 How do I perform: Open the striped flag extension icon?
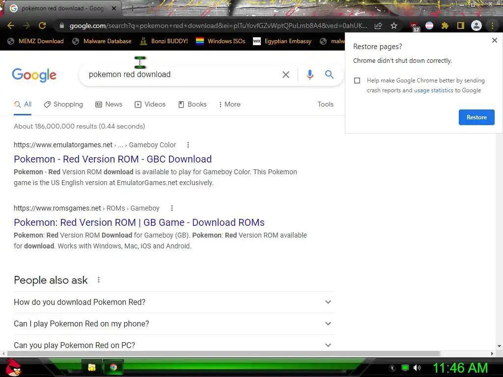[x=429, y=26]
